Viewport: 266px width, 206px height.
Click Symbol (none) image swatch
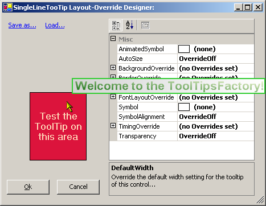[x=184, y=107]
